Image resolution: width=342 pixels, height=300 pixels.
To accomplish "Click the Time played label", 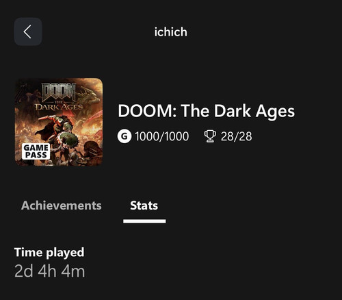I will click(49, 253).
